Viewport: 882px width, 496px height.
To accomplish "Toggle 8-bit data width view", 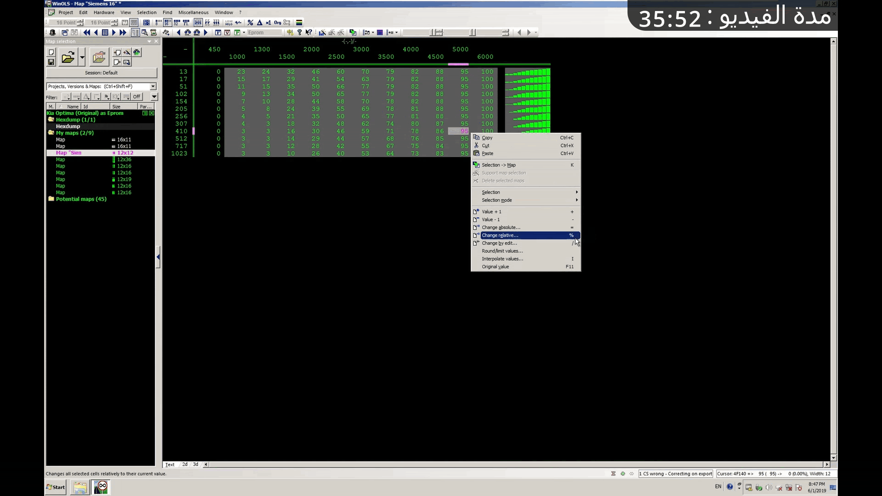I will point(158,23).
